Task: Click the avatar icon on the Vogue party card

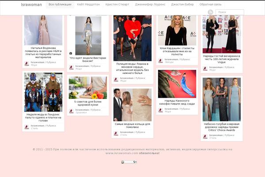Action: click(205, 69)
